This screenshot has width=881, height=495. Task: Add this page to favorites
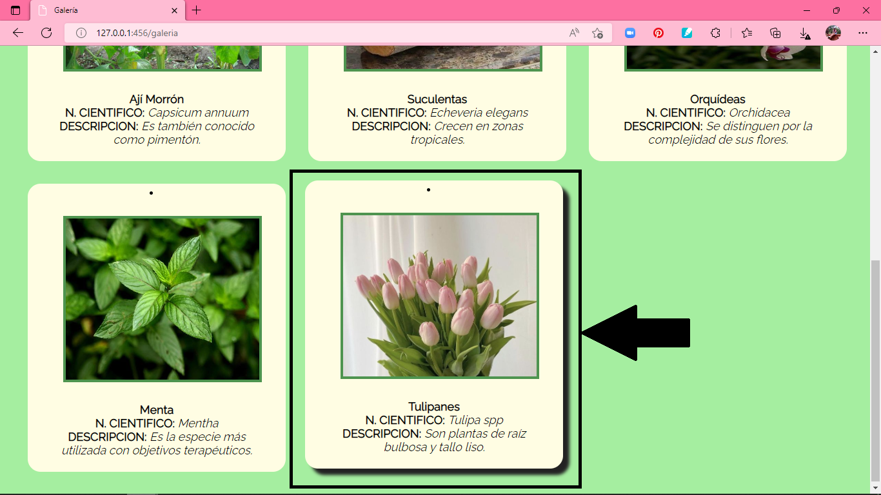pos(597,32)
